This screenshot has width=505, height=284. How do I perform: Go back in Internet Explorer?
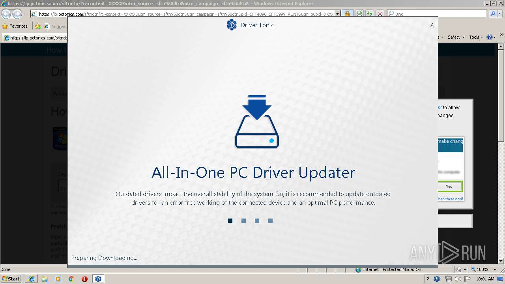6,14
